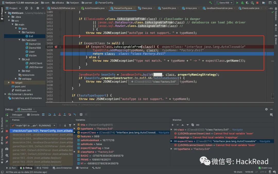Stop the running process in top toolbar
Viewport: 278px width, 174px height.
coord(257,3)
